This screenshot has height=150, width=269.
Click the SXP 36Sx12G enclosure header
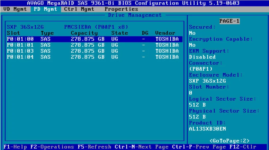pos(25,27)
